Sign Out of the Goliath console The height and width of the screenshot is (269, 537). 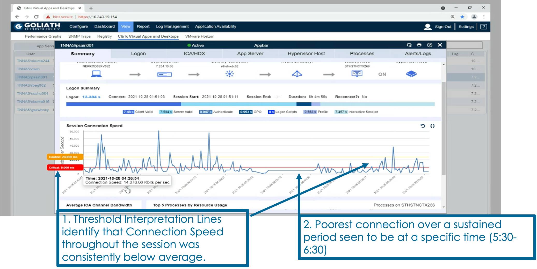pos(443,26)
